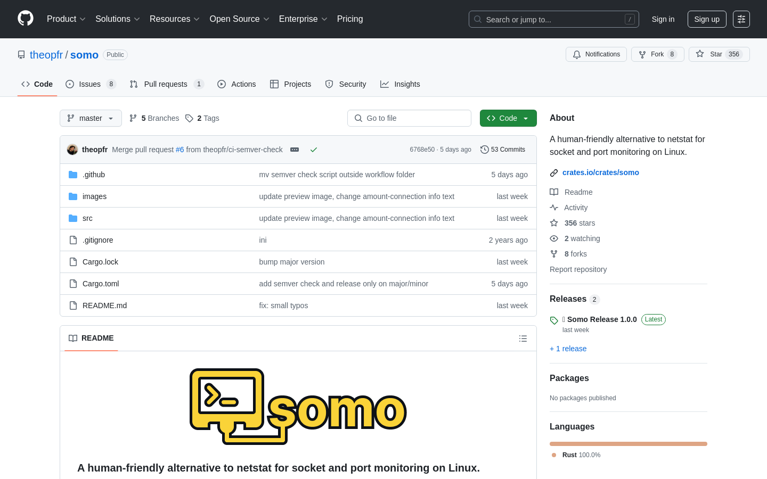
Task: Fork the somo repository
Action: pos(657,54)
